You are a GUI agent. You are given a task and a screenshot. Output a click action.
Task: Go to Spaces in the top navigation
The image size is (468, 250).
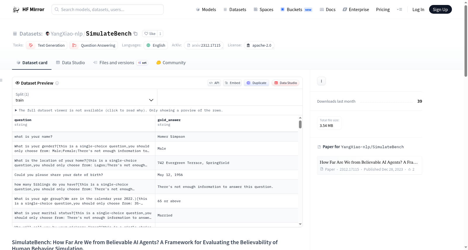[x=263, y=10]
